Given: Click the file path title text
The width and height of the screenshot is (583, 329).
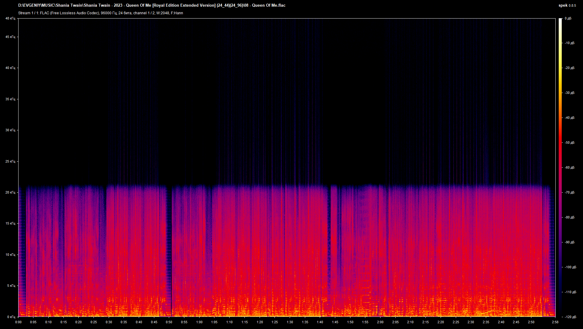Looking at the screenshot, I should tap(152, 5).
